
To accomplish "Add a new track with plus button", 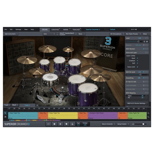I will tap(37, 105).
